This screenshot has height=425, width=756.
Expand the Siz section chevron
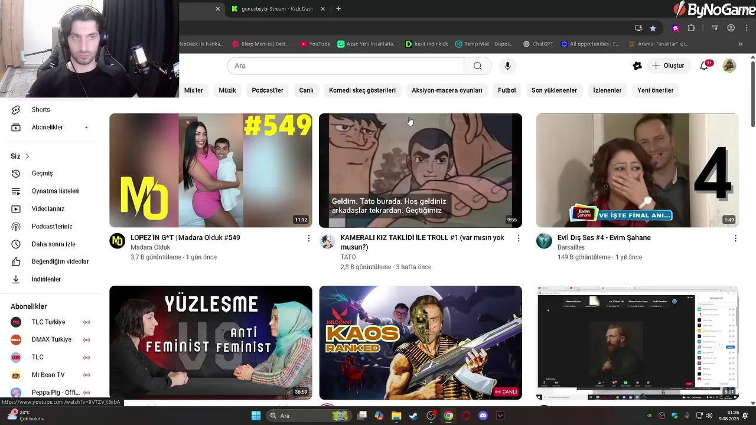27,156
